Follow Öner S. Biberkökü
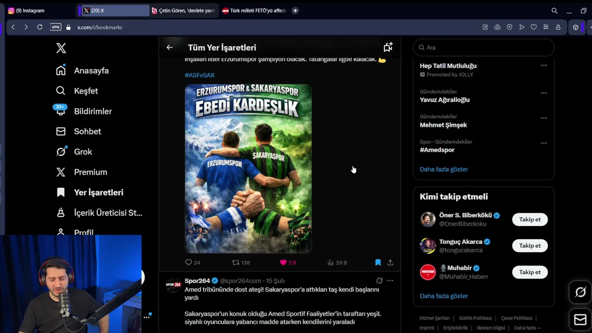The image size is (592, 333). coord(530,219)
